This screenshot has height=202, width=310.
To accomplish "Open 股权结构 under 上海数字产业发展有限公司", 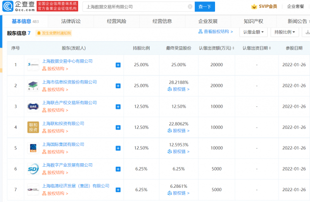I will (x=55, y=173).
